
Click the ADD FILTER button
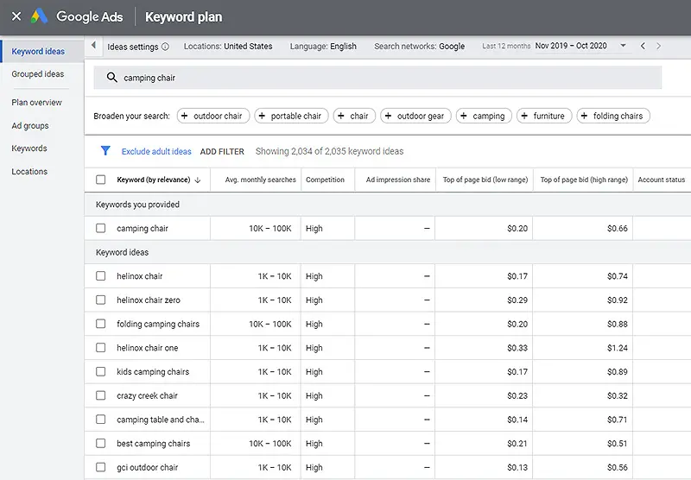222,151
